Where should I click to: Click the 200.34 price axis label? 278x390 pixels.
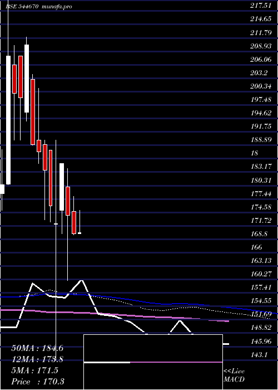[x=261, y=86]
